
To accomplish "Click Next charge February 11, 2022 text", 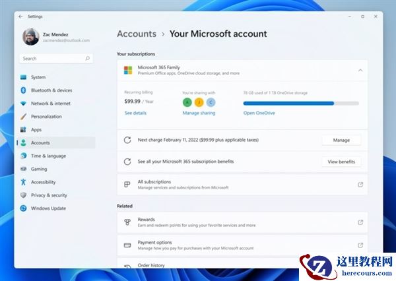I will pyautogui.click(x=198, y=140).
